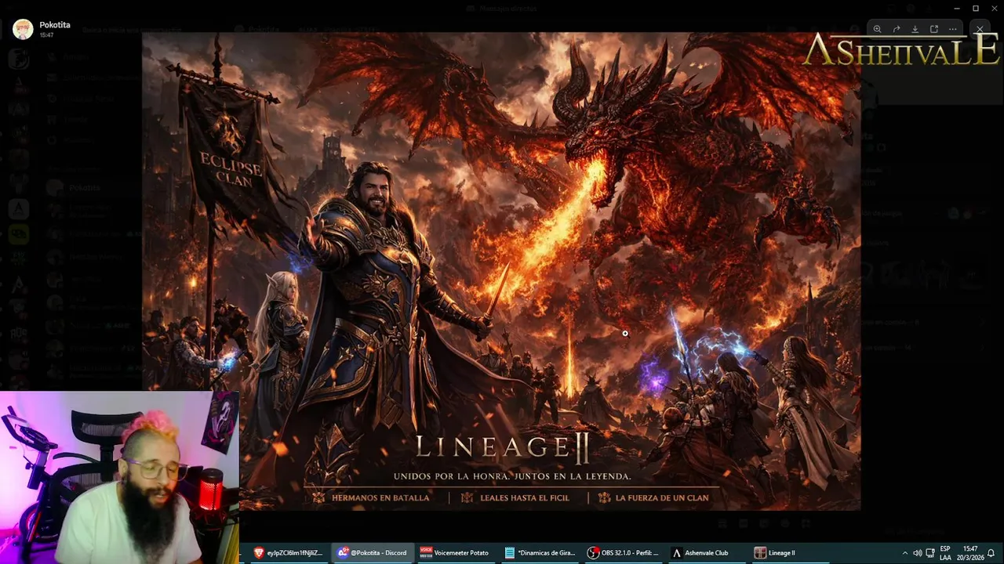Show hidden system tray icons chevron
The height and width of the screenshot is (564, 1004).
click(904, 553)
